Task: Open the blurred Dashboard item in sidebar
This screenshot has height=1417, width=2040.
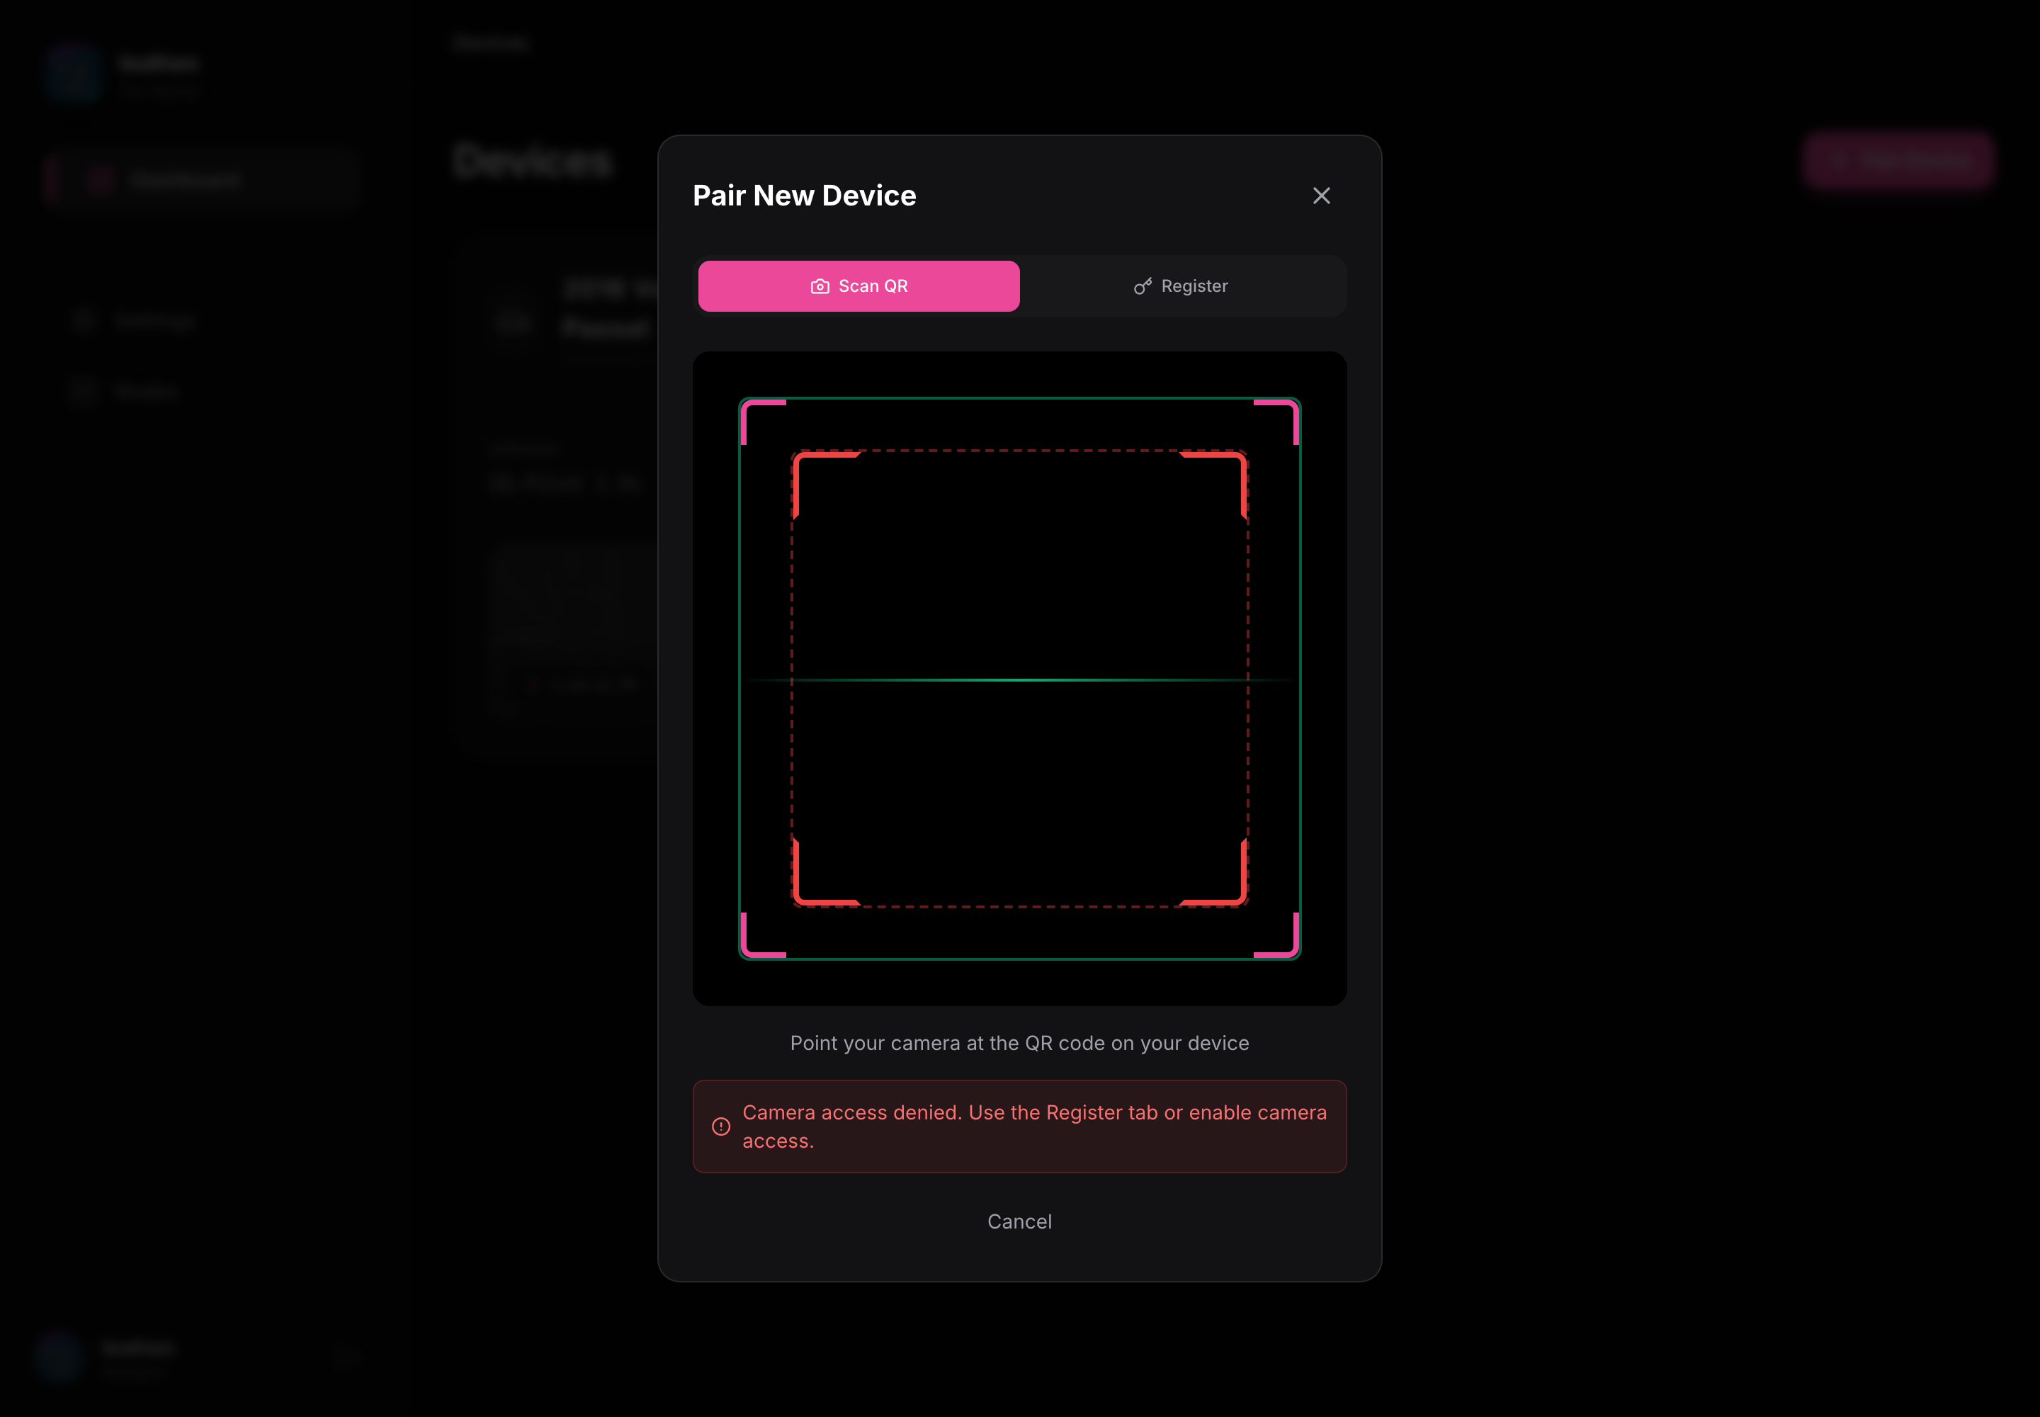Action: point(200,180)
